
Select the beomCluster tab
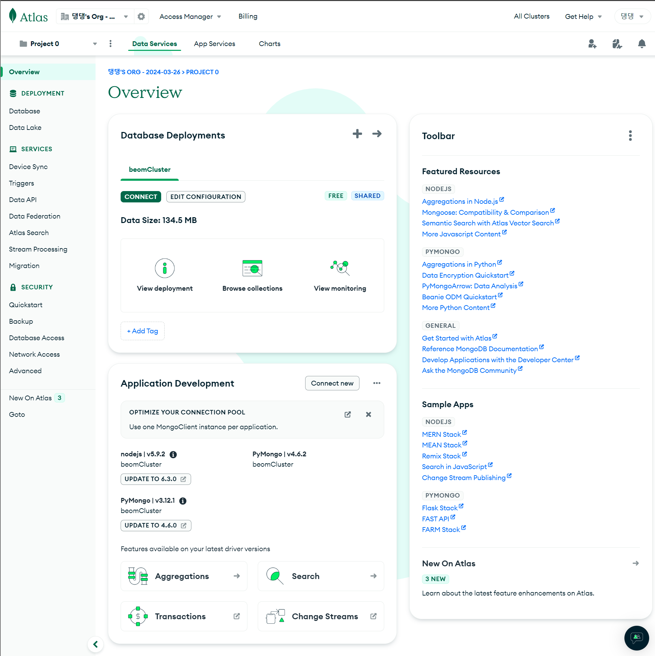point(149,169)
